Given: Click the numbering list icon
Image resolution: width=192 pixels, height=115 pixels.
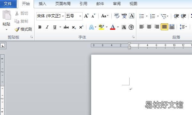Looking at the screenshot, I should (153, 16).
